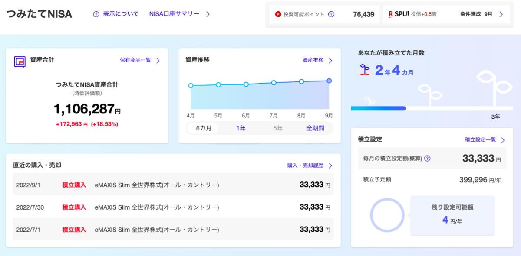Click the 毎月の積立設定額 33,333 円 value
Screen dimensions: 521x256
coord(481,159)
